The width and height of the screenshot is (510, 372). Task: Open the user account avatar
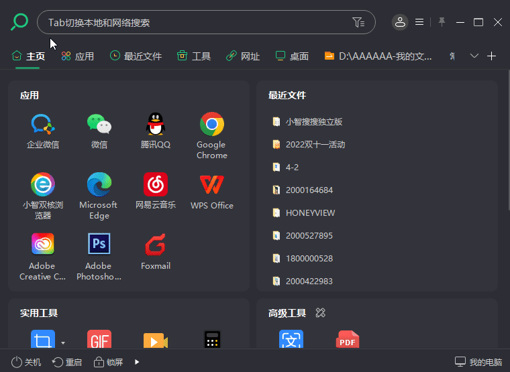point(400,22)
